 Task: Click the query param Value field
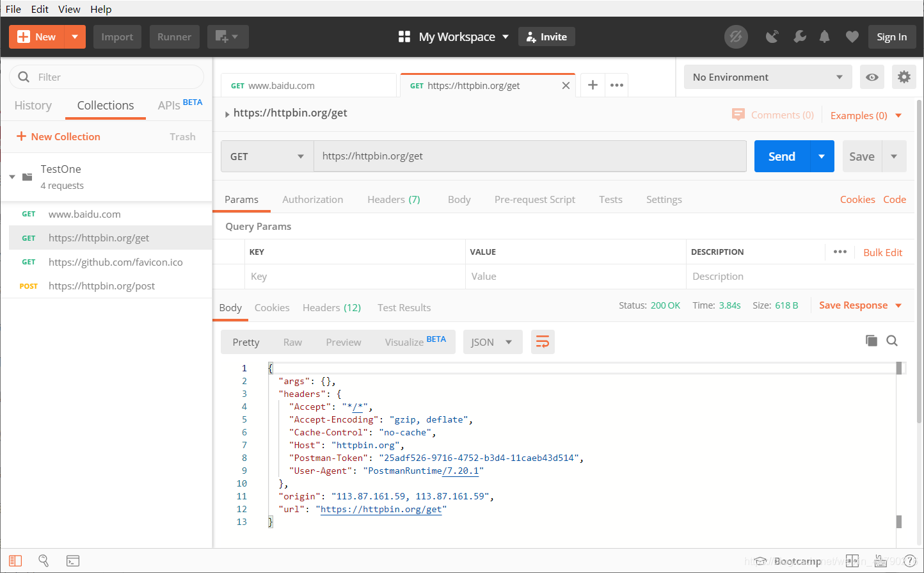tap(576, 277)
